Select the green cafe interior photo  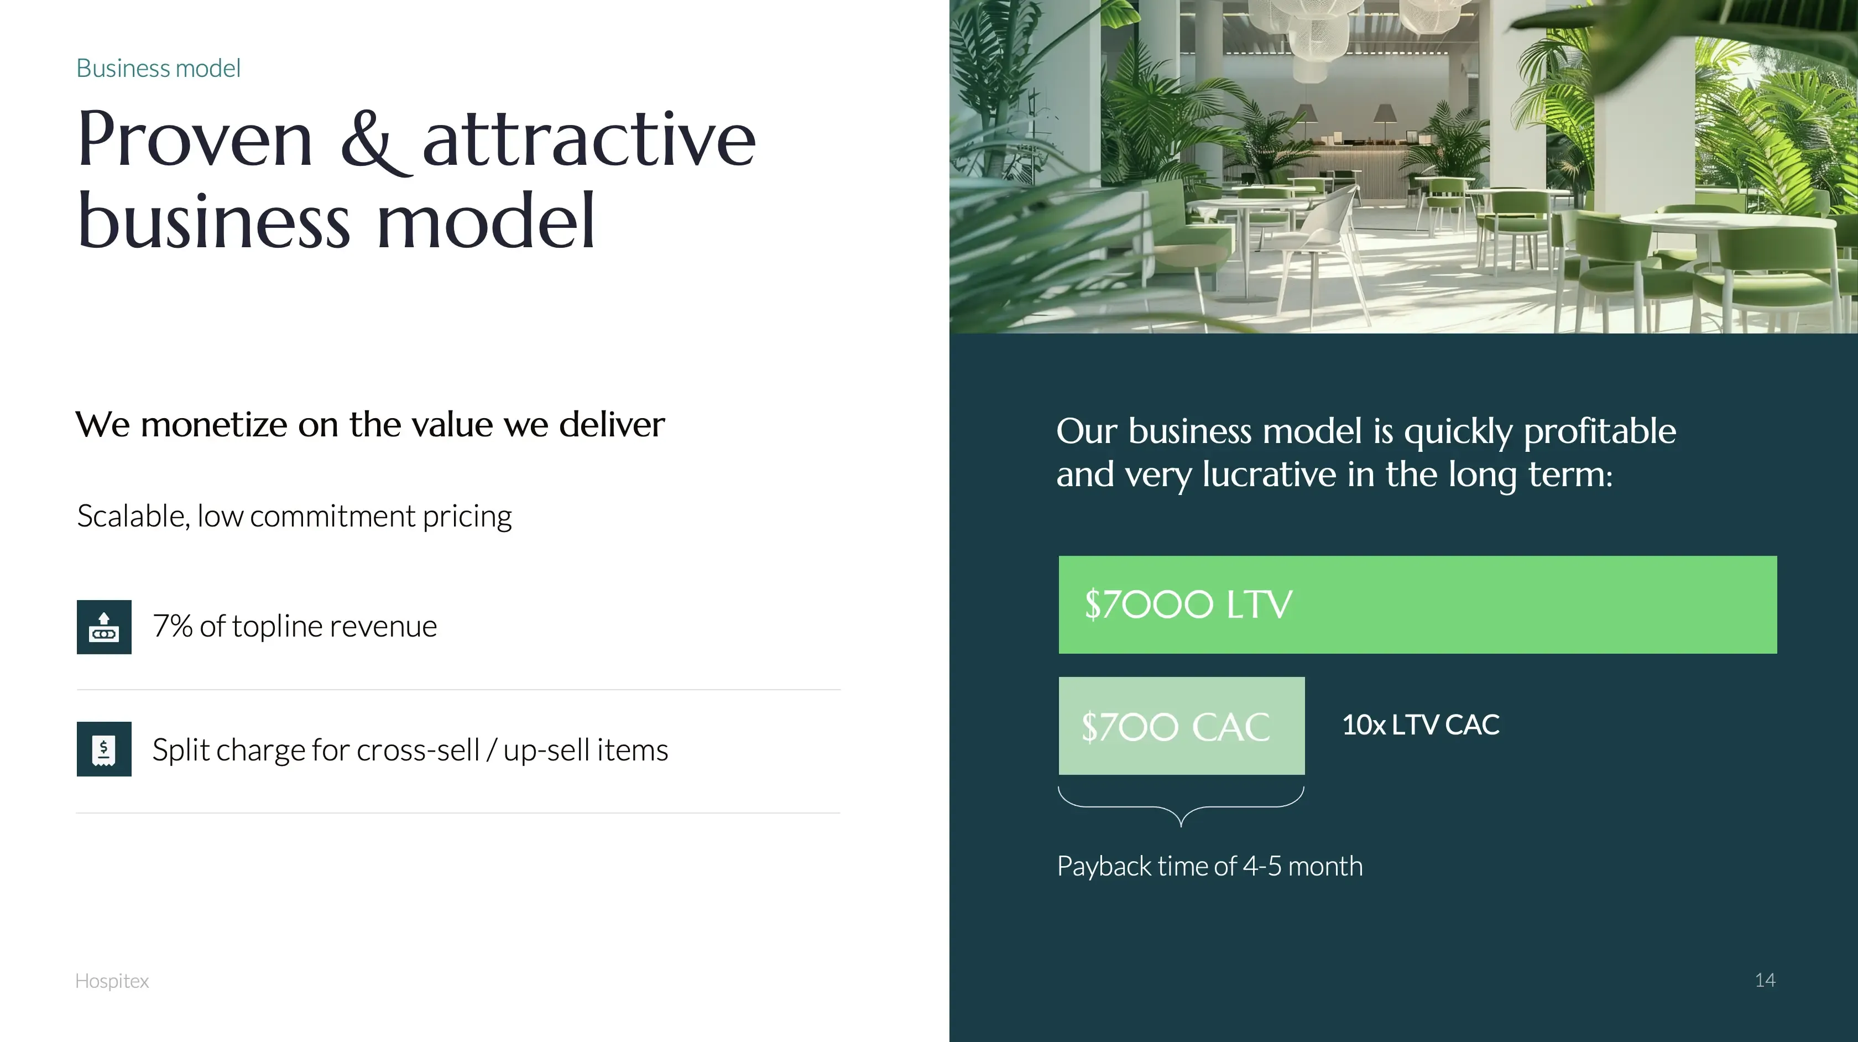(1403, 166)
